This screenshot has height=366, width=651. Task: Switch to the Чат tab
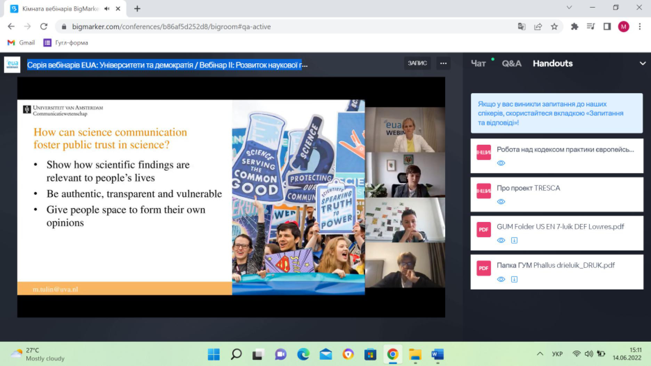(478, 64)
